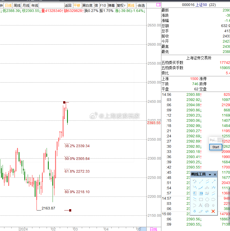230x231 pixels.
Task: Switch to 周线 weekly chart tab
Action: pos(17,5)
